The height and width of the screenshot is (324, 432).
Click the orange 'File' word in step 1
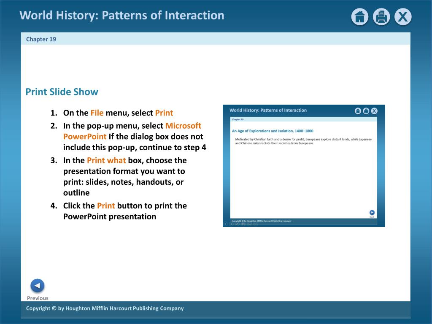(97, 113)
